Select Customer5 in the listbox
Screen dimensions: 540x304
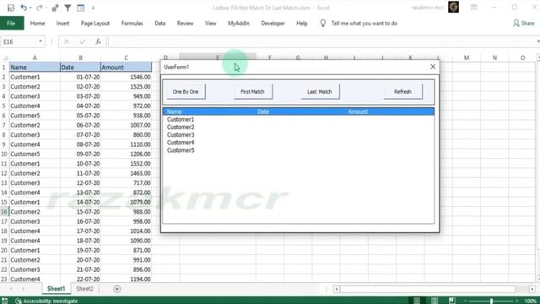pos(298,150)
